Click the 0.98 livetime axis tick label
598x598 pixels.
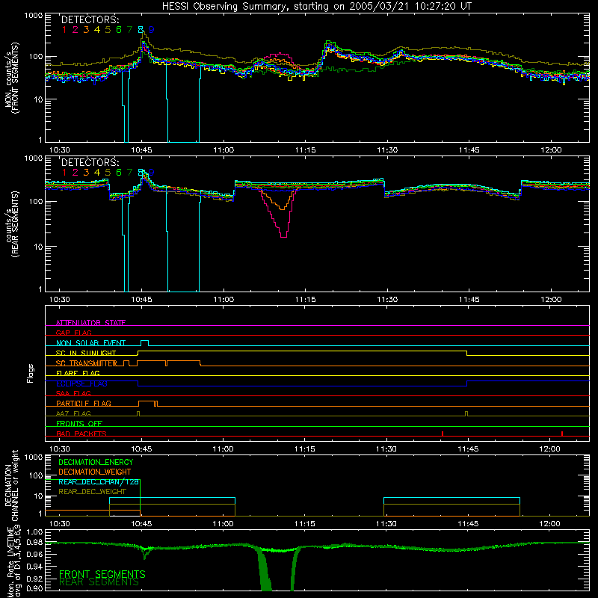(x=34, y=543)
